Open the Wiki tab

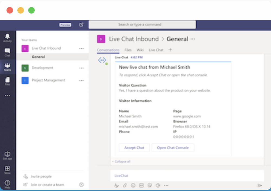click(x=140, y=50)
